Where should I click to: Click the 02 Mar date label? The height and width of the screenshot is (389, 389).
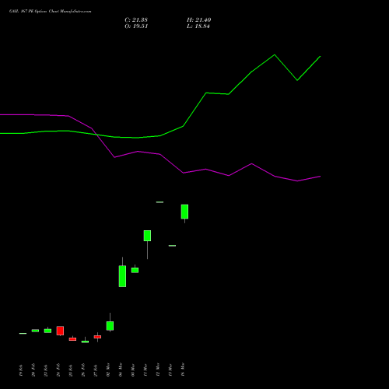108,370
